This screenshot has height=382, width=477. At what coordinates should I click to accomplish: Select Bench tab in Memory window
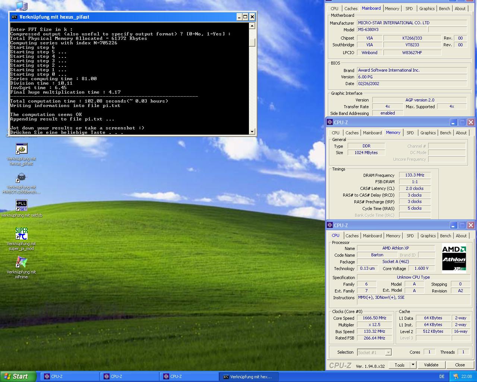coord(445,133)
